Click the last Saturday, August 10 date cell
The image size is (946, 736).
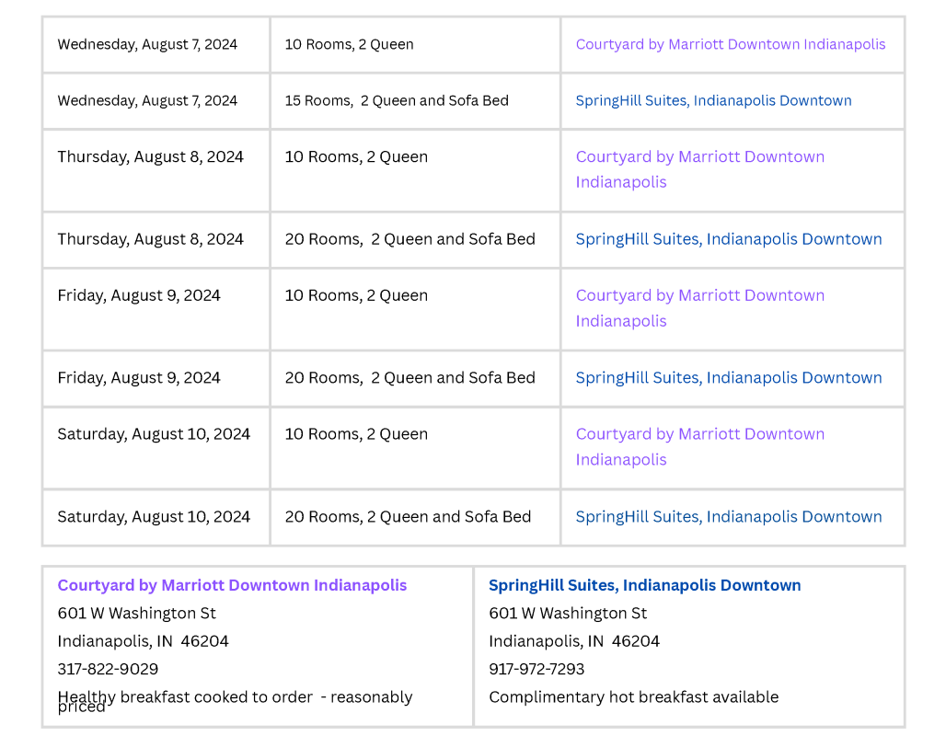pos(156,518)
